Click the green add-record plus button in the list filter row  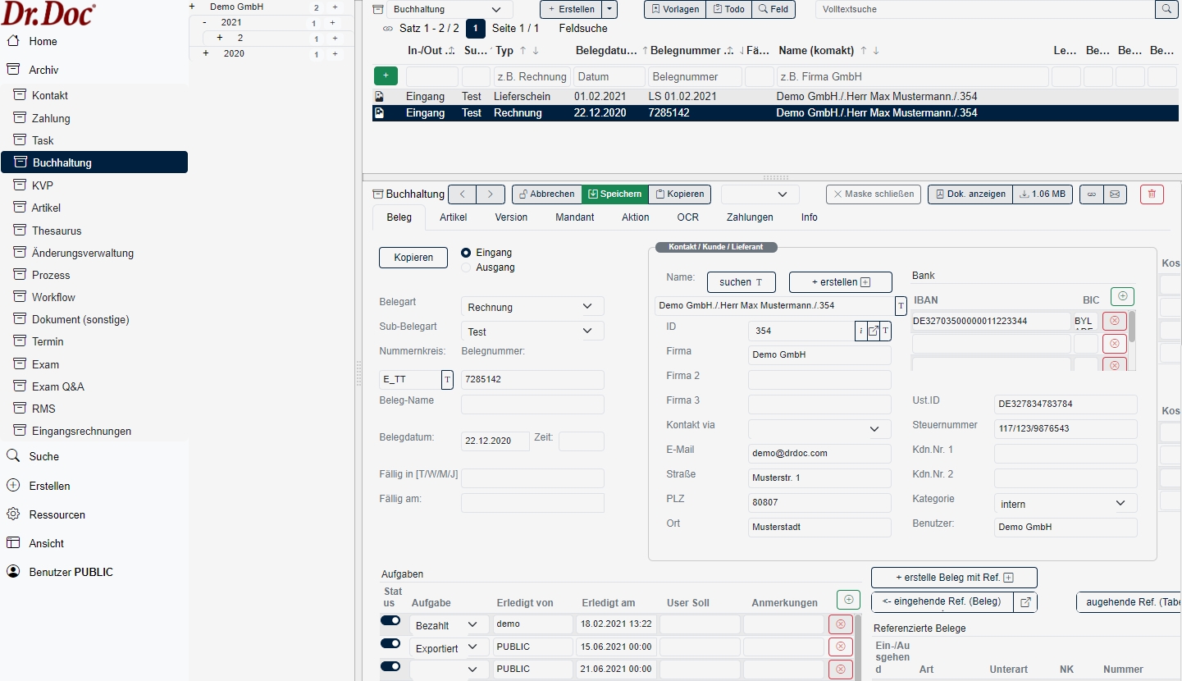click(386, 76)
